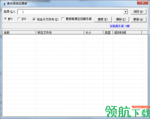Sort by the 名称 column header
The height and width of the screenshot is (119, 150).
tap(19, 33)
